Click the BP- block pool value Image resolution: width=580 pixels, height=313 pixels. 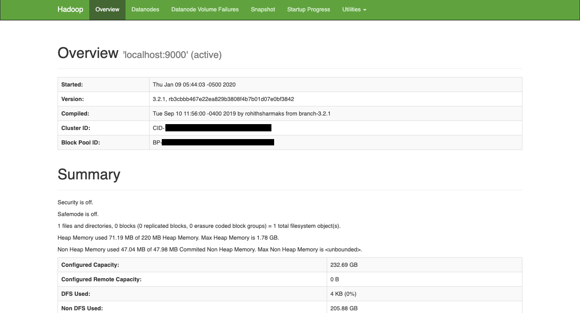tap(213, 143)
